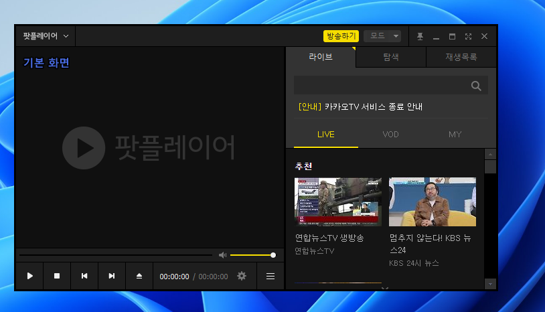Skip to the previous track

click(84, 276)
